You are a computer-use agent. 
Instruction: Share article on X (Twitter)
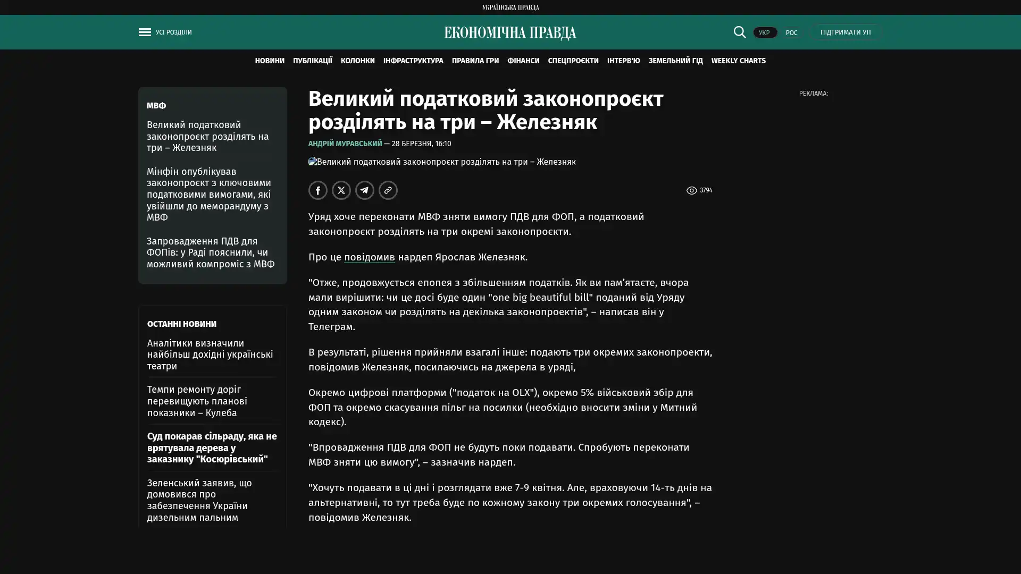coord(341,190)
